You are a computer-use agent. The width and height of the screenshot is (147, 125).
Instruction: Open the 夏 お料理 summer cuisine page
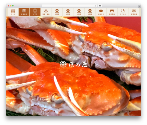coord(68,12)
